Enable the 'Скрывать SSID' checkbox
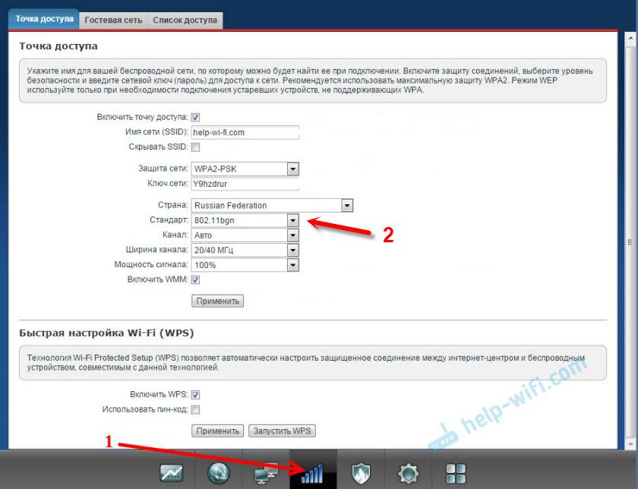This screenshot has height=489, width=638. pyautogui.click(x=195, y=147)
